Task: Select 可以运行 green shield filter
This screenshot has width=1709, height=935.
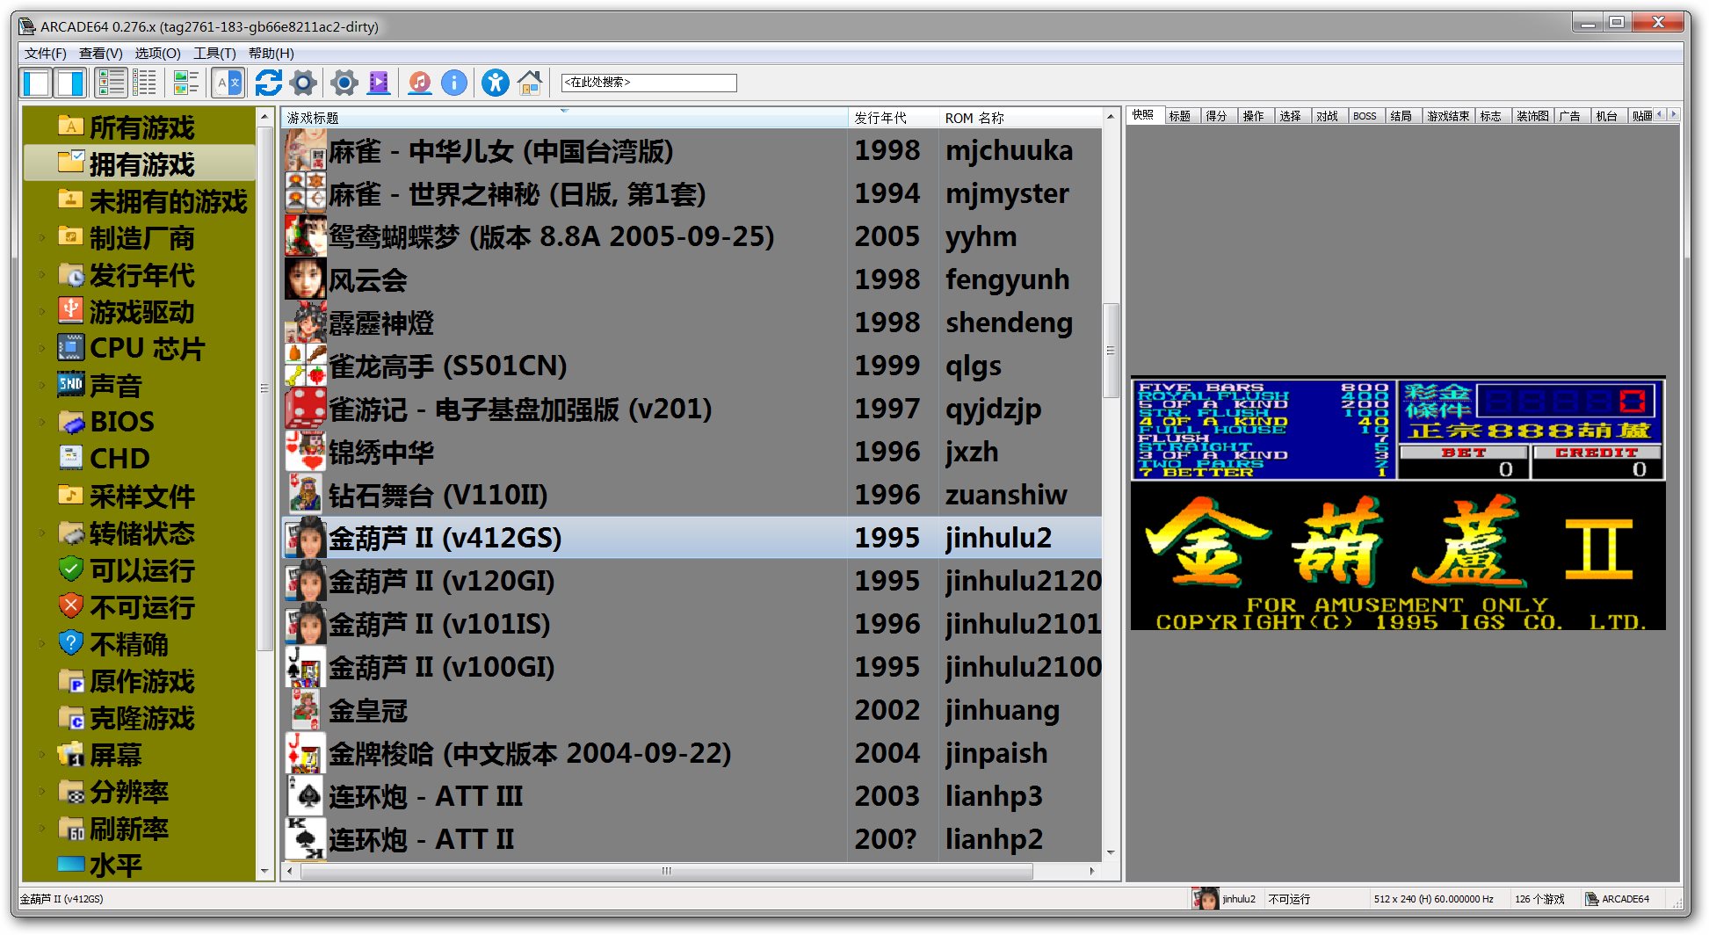Action: [70, 569]
